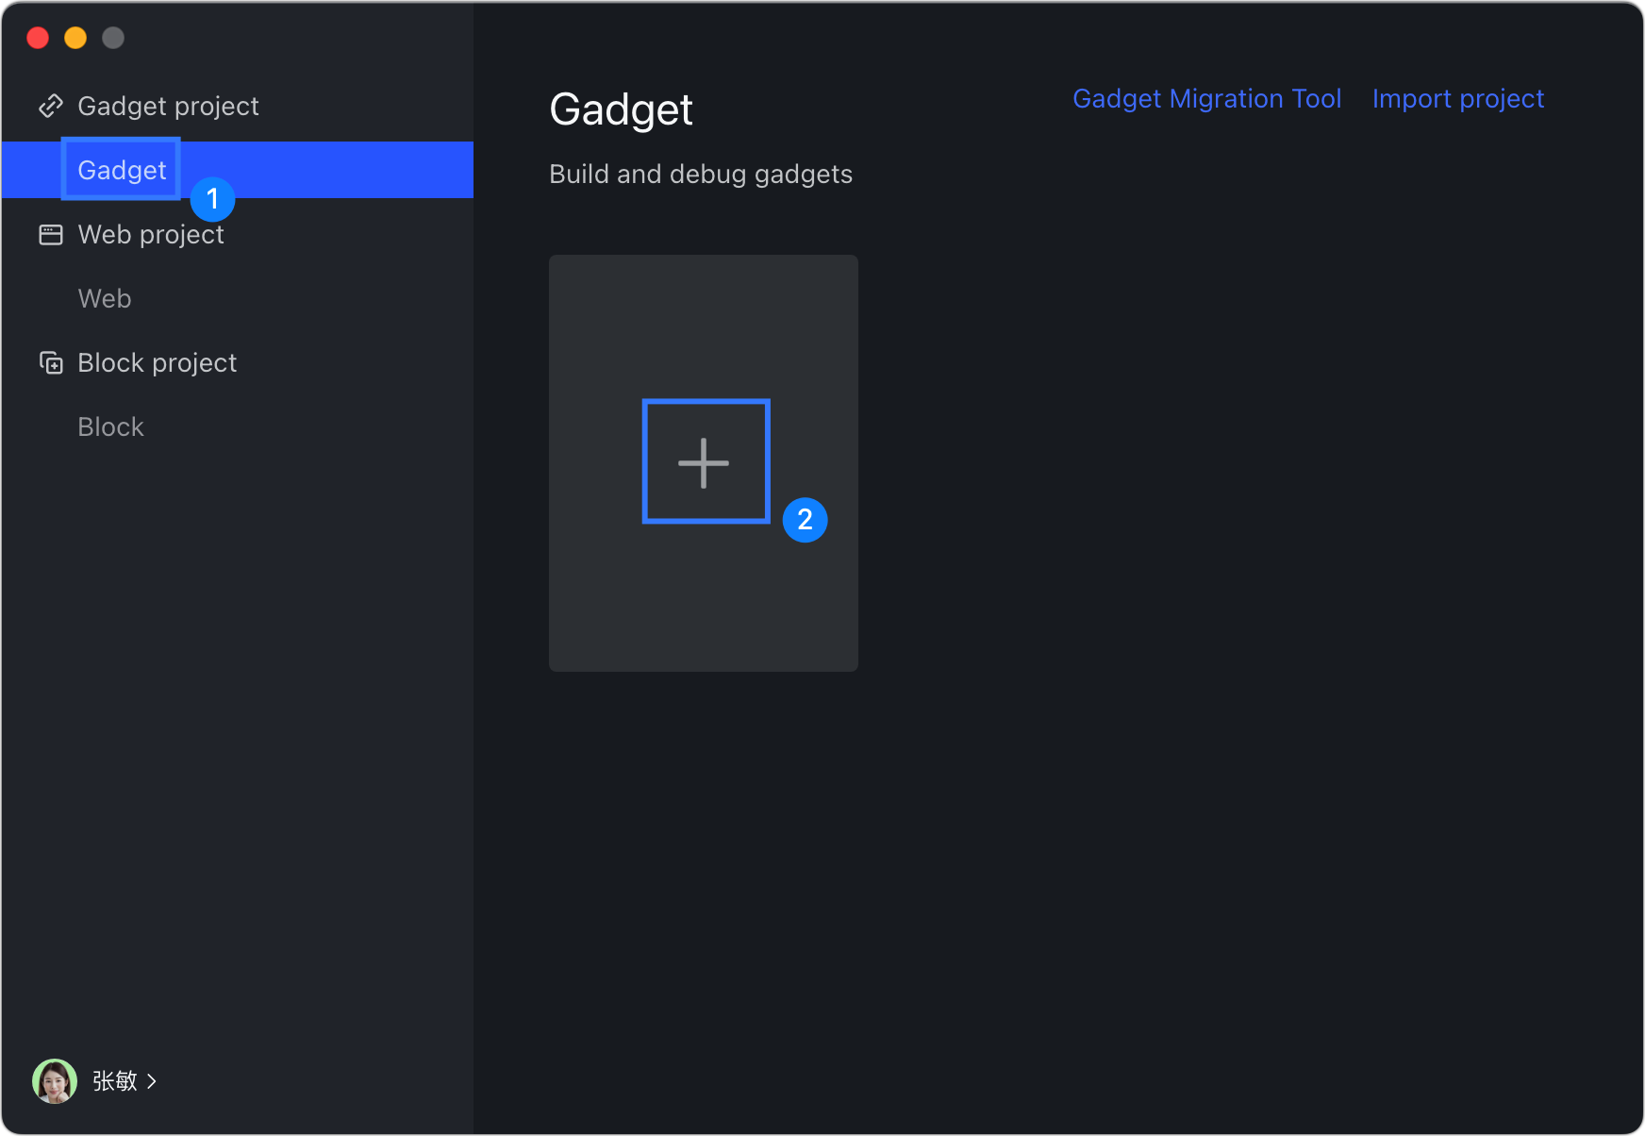Open the Gadget Migration Tool link

click(x=1206, y=98)
